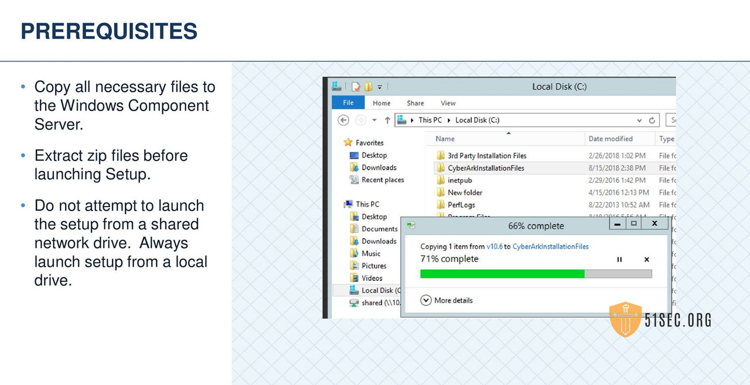Open the Share ribbon tab
The height and width of the screenshot is (385, 750).
pyautogui.click(x=415, y=103)
